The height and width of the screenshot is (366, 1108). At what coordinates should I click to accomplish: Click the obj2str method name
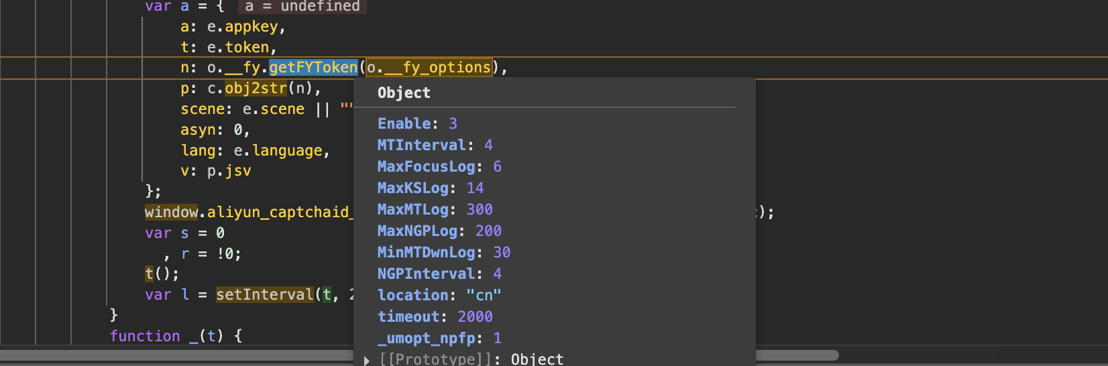coord(256,88)
